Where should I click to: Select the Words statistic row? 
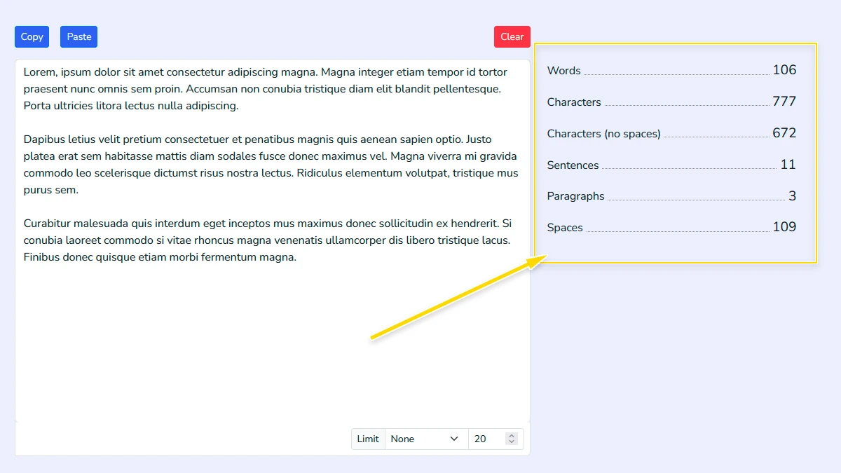[x=669, y=70]
